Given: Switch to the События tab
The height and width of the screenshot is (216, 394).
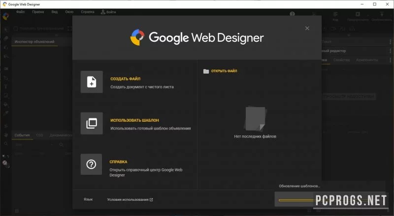Looking at the screenshot, I should [22, 135].
